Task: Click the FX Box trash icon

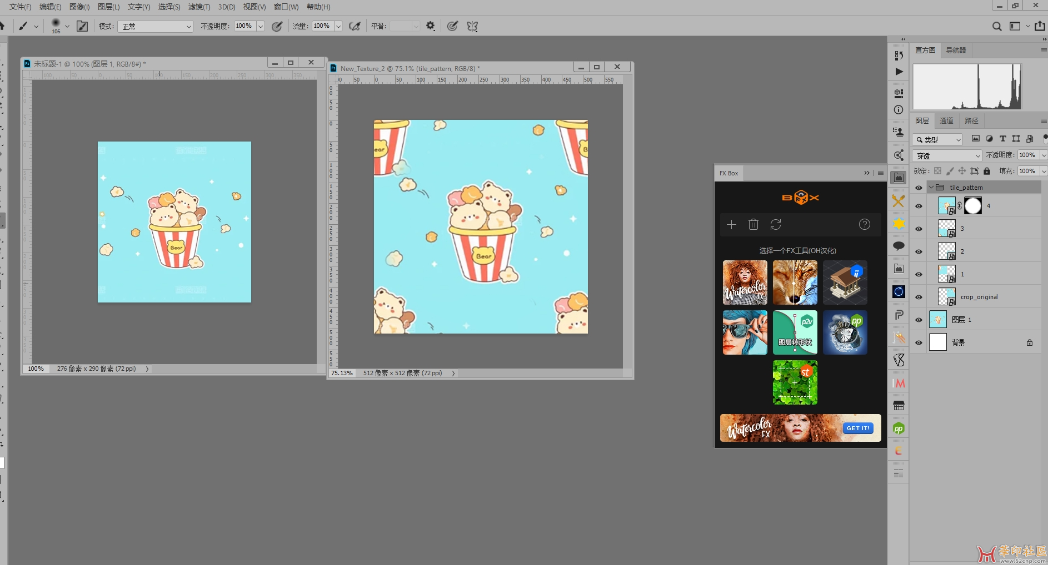Action: pyautogui.click(x=753, y=224)
